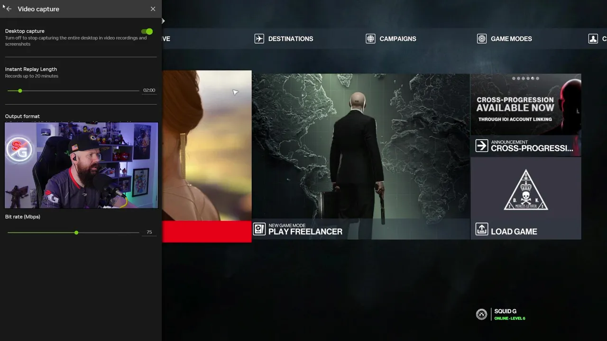Image resolution: width=607 pixels, height=341 pixels.
Task: Click the Squid G player name
Action: point(506,311)
